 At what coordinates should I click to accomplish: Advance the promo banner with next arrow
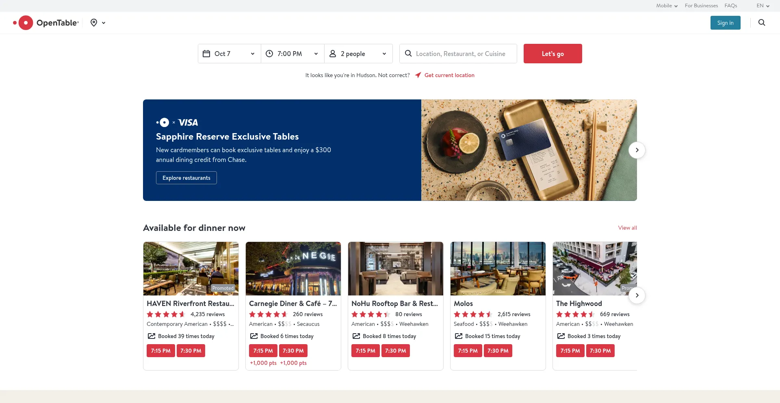tap(637, 150)
